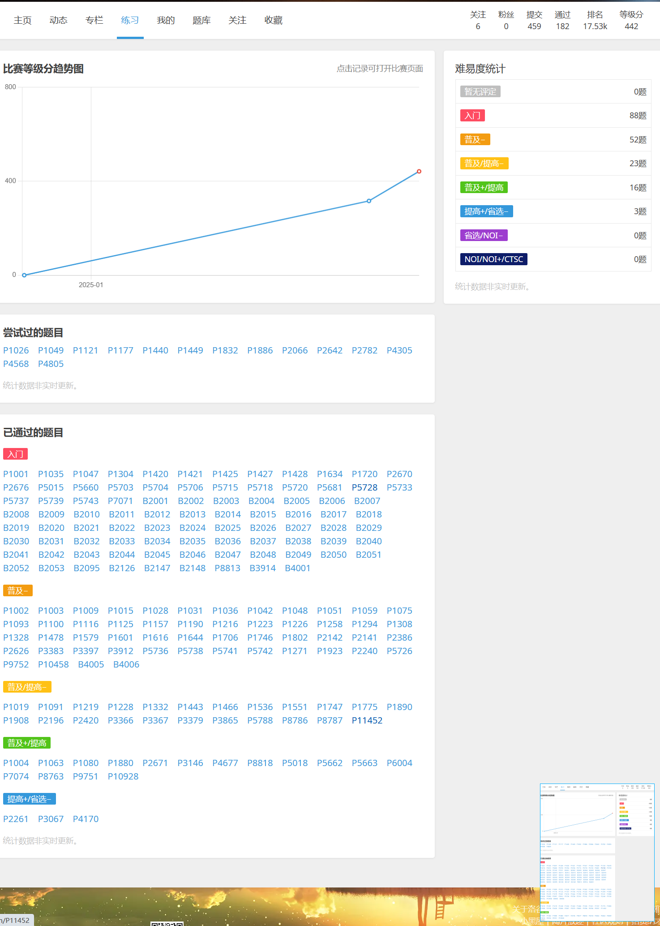Open the 收藏 tab

(273, 20)
